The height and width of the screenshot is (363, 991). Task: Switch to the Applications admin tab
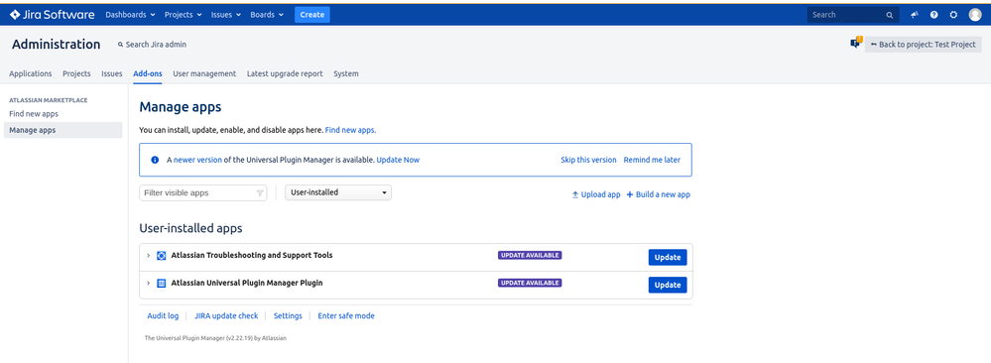31,74
